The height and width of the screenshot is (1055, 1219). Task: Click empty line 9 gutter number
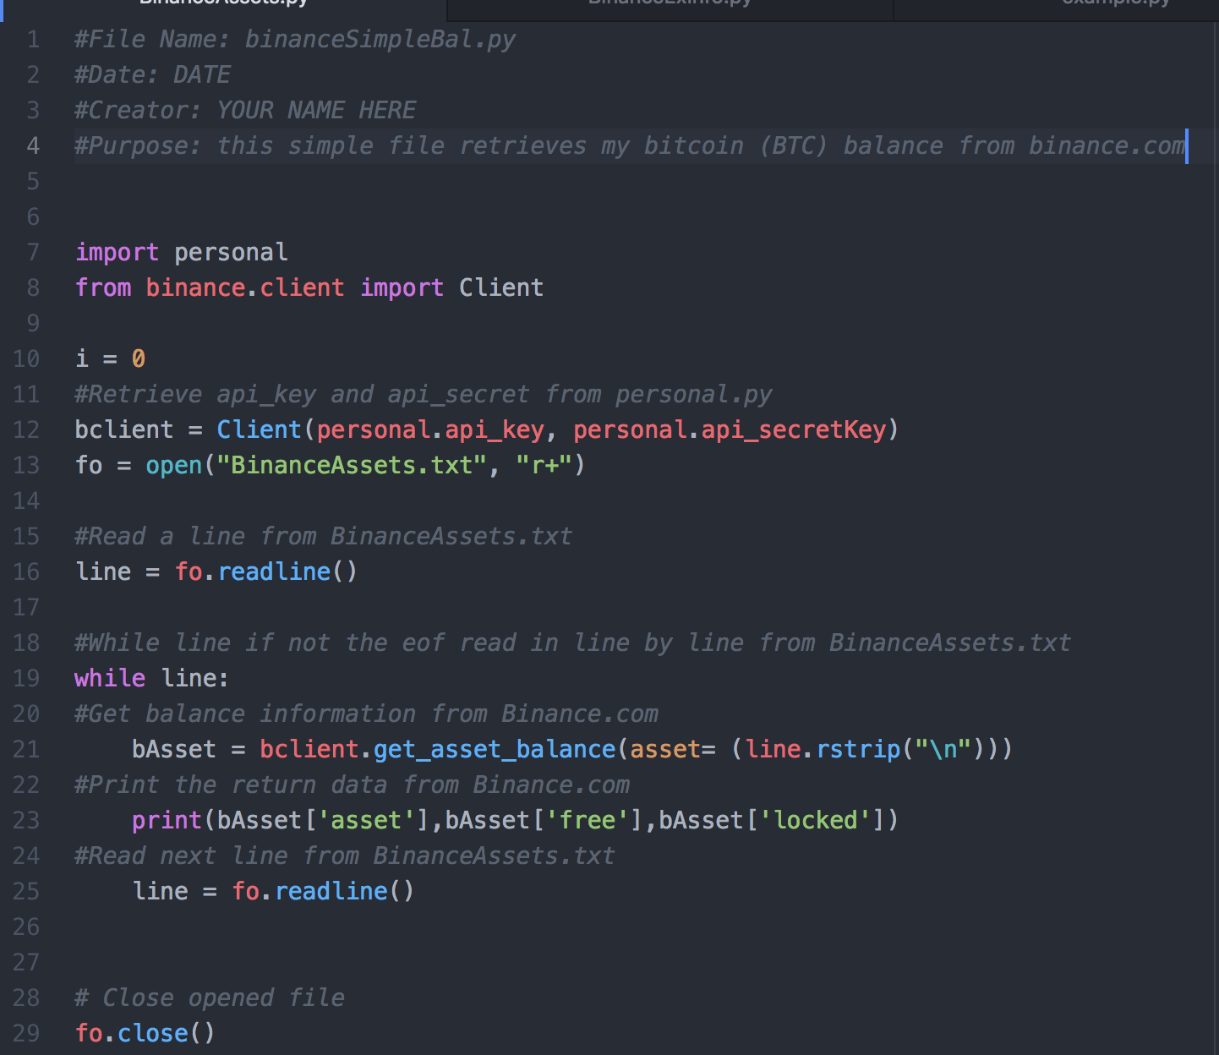tap(33, 324)
